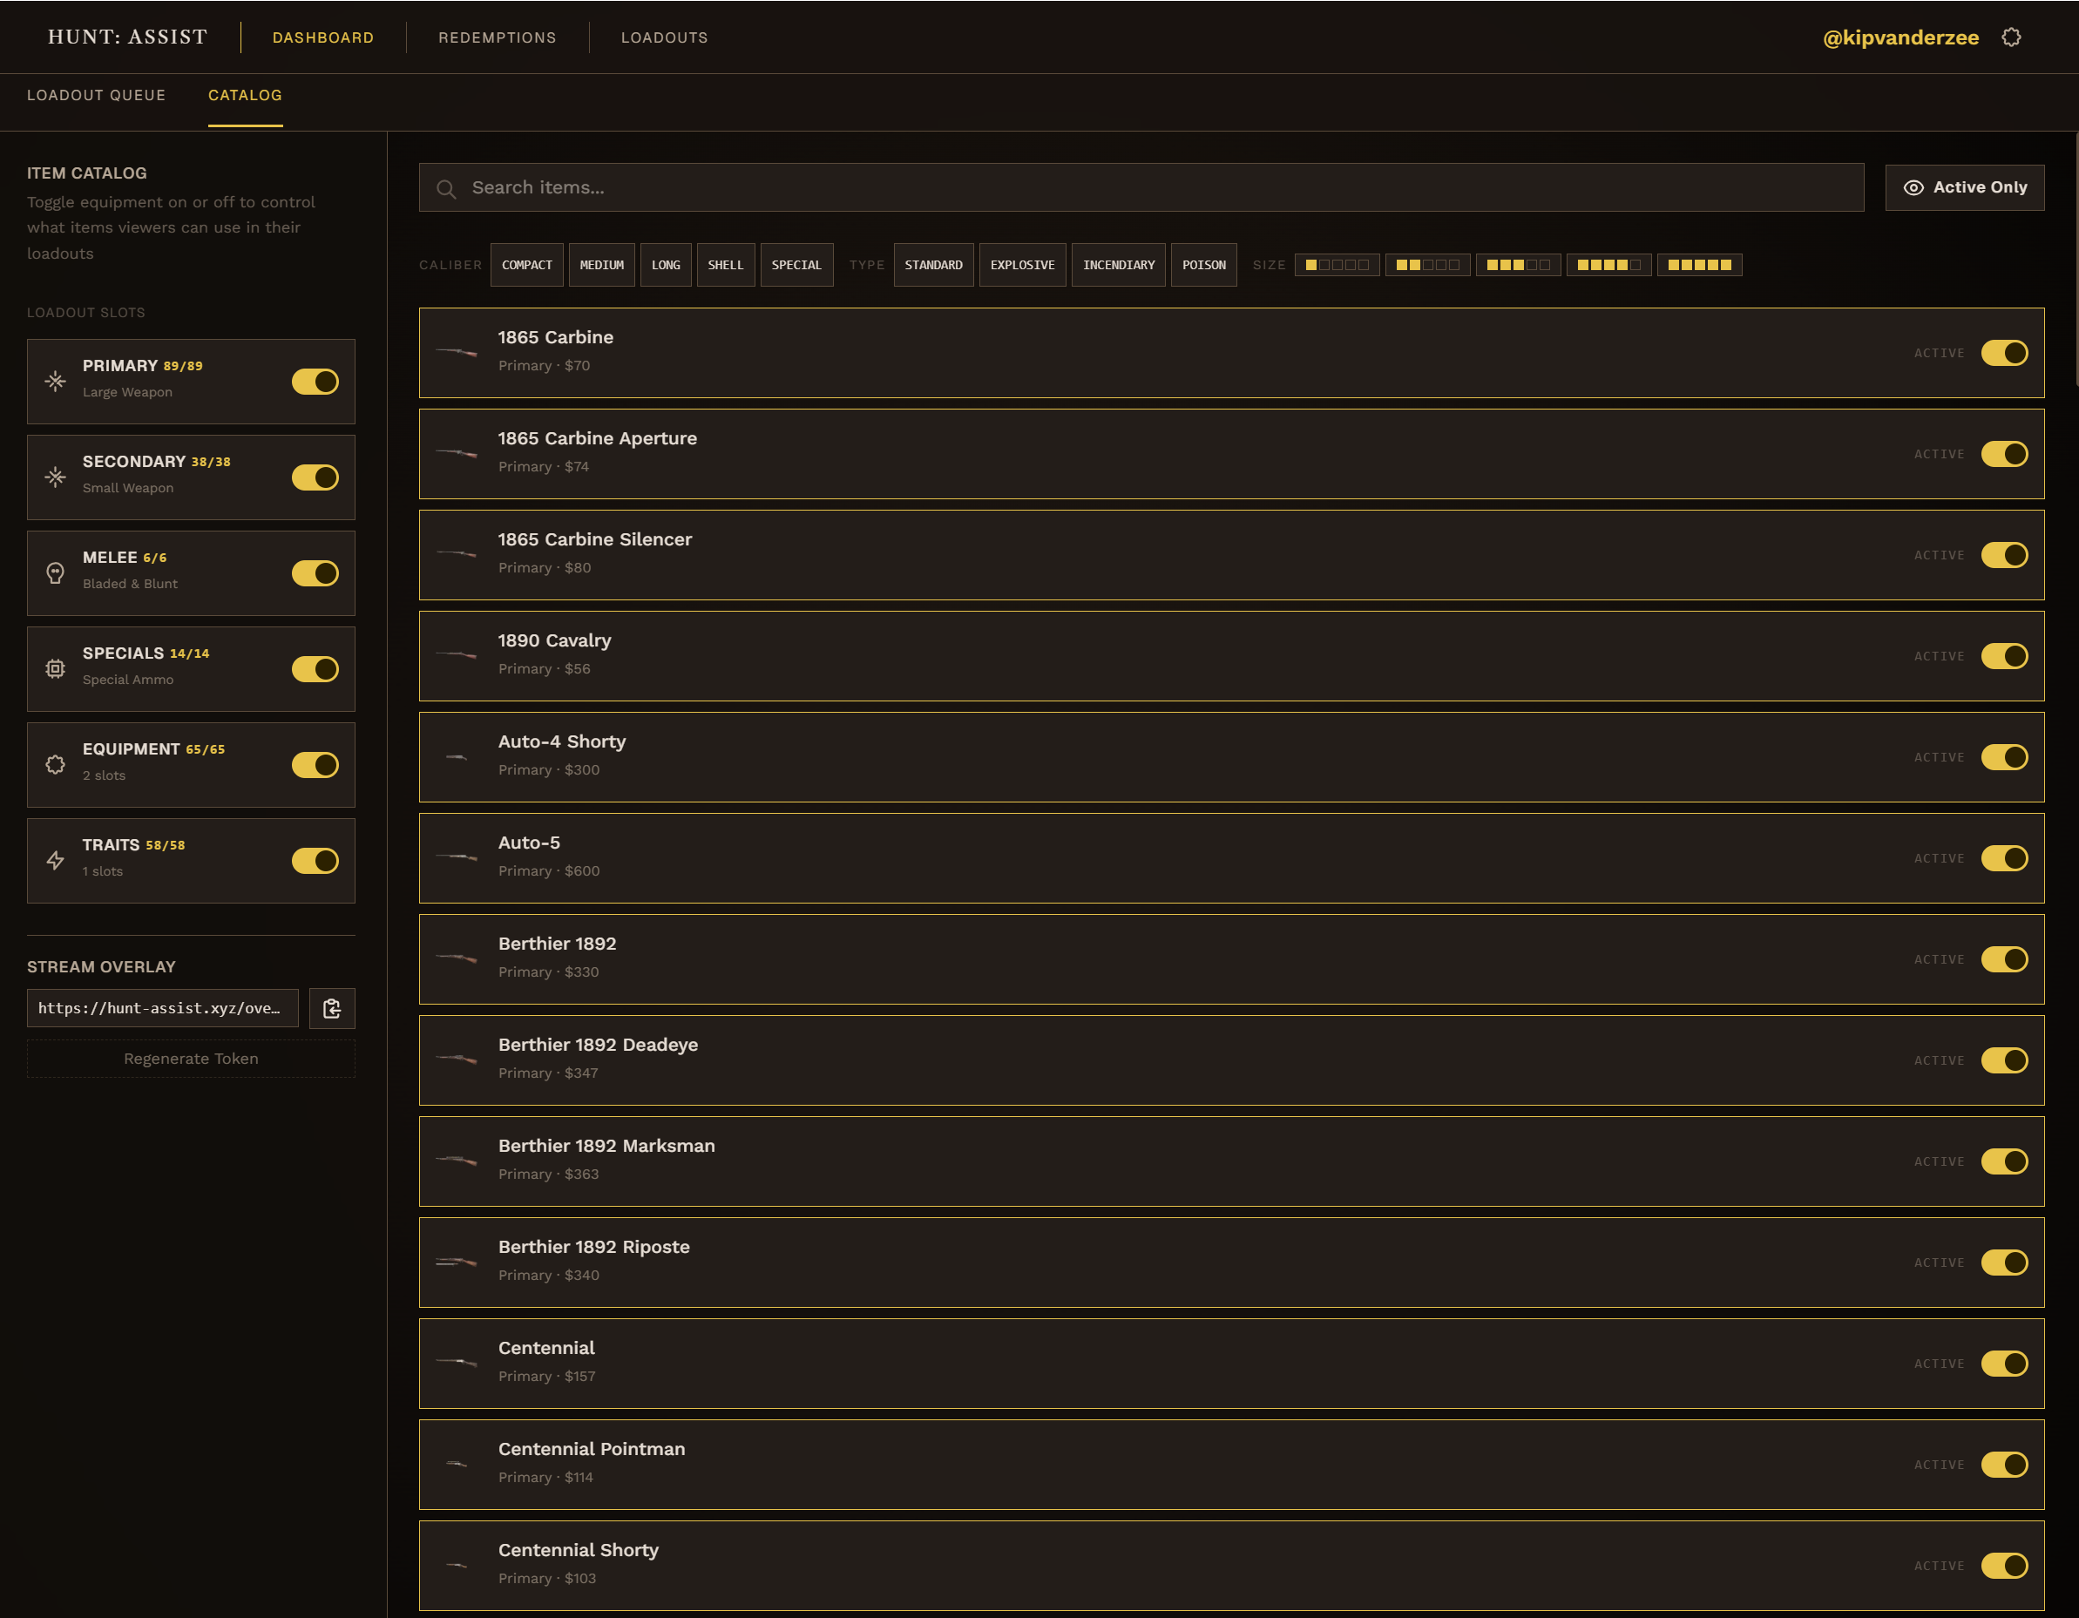The width and height of the screenshot is (2079, 1618).
Task: Filter by size three slots
Action: (1519, 265)
